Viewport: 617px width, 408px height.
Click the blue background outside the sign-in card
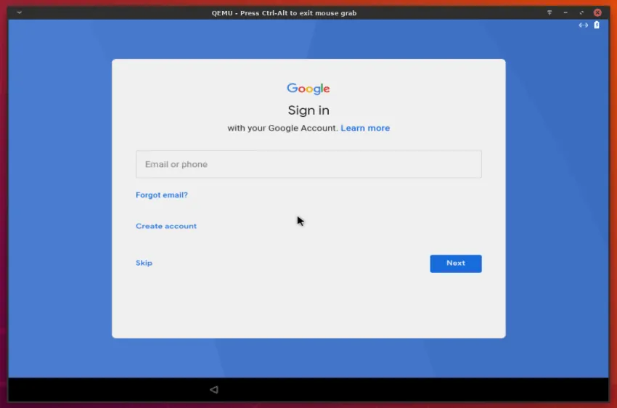tap(58, 218)
